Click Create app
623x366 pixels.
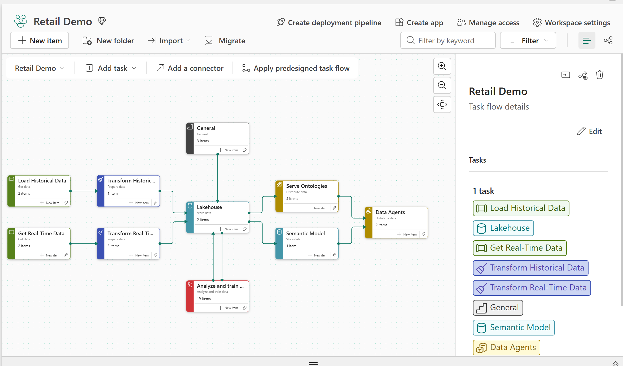pos(419,23)
